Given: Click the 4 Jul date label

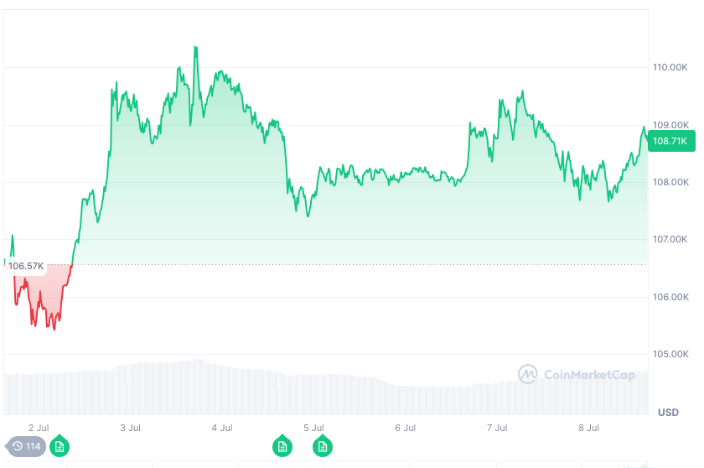Looking at the screenshot, I should click(x=222, y=428).
